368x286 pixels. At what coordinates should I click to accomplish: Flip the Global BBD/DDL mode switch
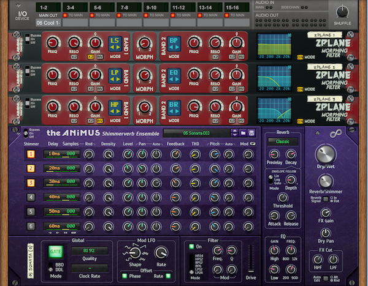coord(50,267)
